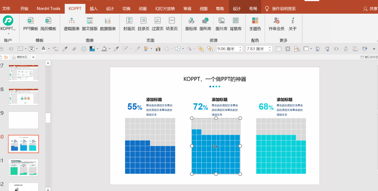
Task: Switch to the 审阅 tab
Action: 187,9
